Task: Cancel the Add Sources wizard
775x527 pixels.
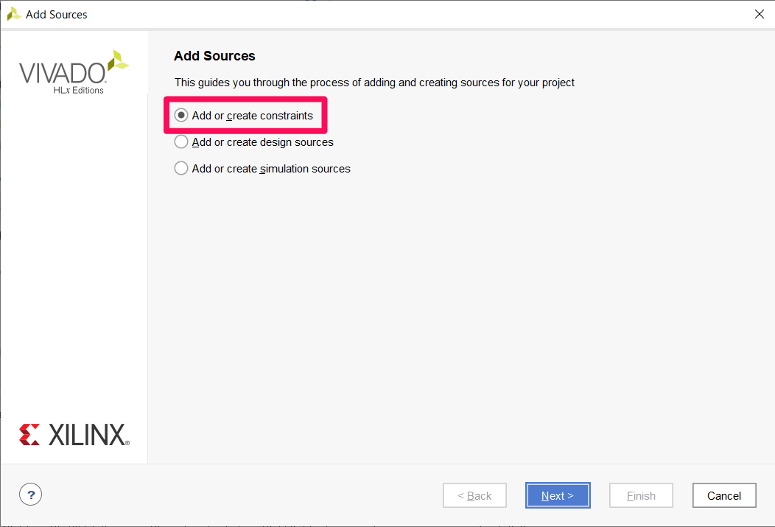Action: coord(724,495)
